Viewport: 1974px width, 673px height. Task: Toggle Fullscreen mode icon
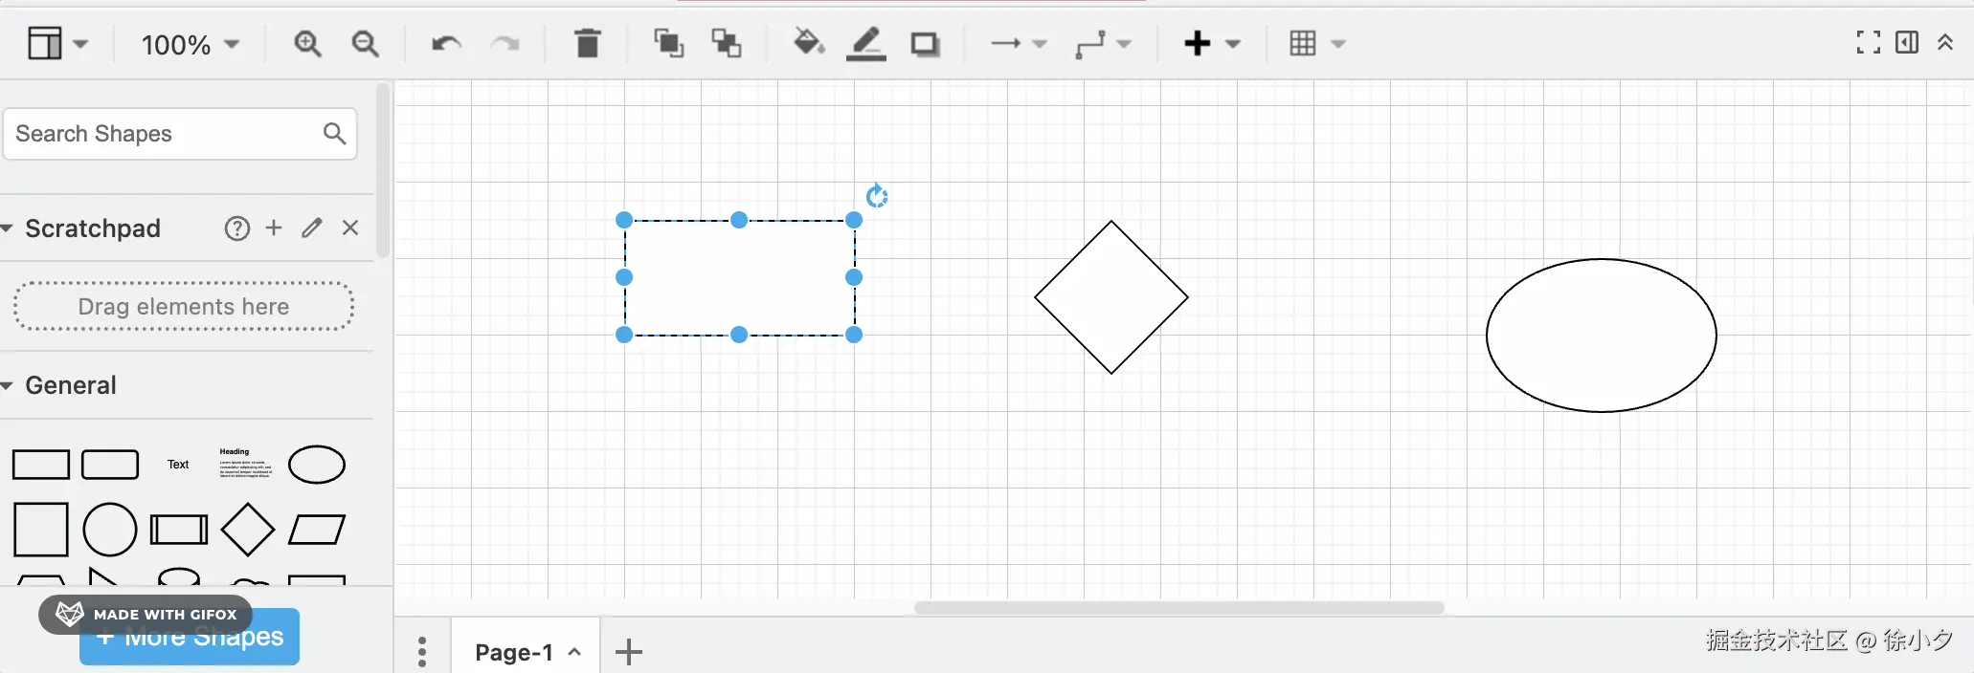pos(1868,42)
